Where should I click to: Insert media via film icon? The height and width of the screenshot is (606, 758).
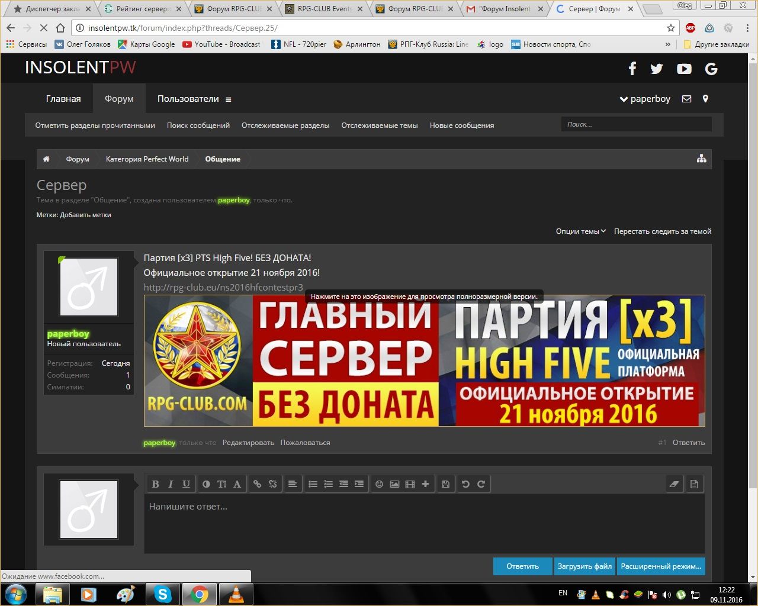[410, 484]
